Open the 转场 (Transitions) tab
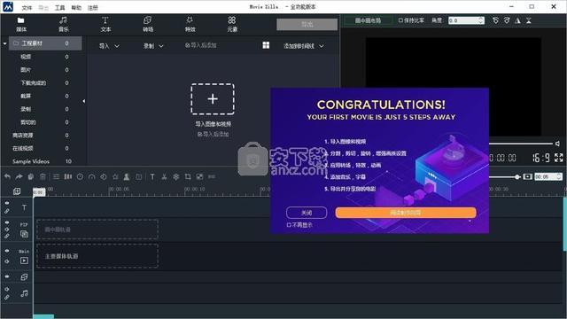Viewport: 567px width, 319px height. point(148,24)
